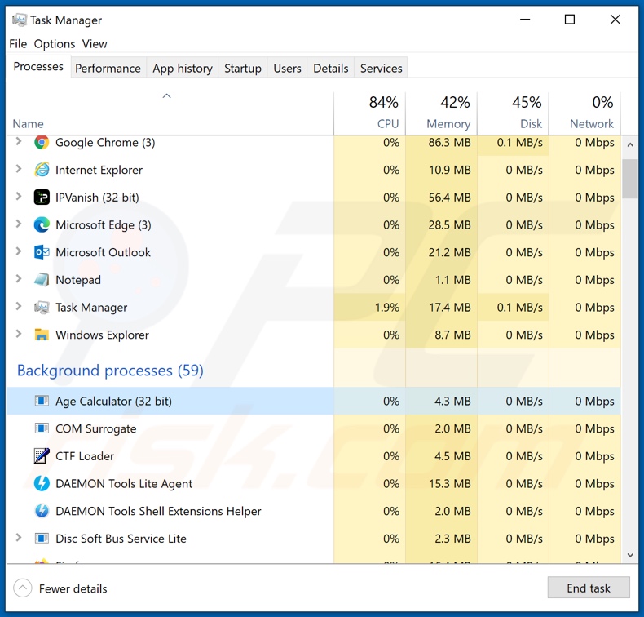Image resolution: width=644 pixels, height=617 pixels.
Task: Open the Options menu
Action: [x=55, y=43]
